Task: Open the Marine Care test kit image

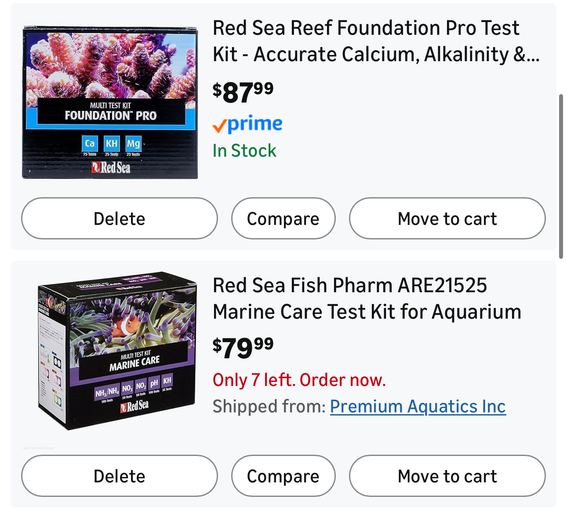Action: click(x=117, y=350)
